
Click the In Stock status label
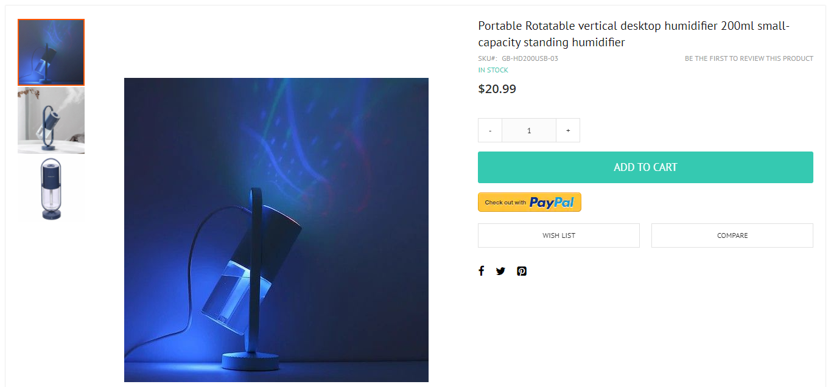tap(493, 70)
